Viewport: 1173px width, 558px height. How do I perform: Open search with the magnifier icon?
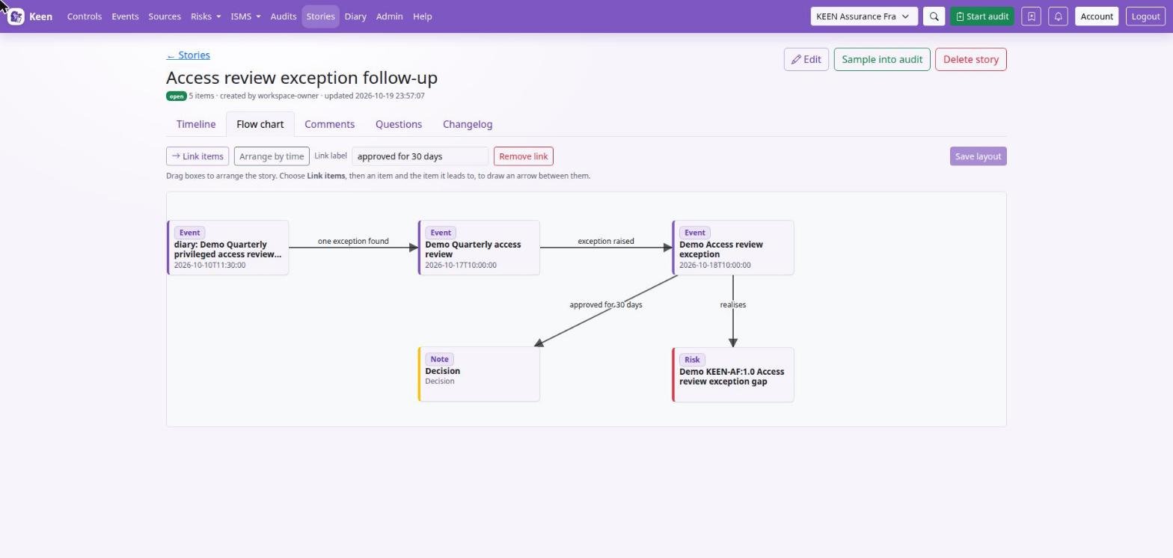point(934,16)
